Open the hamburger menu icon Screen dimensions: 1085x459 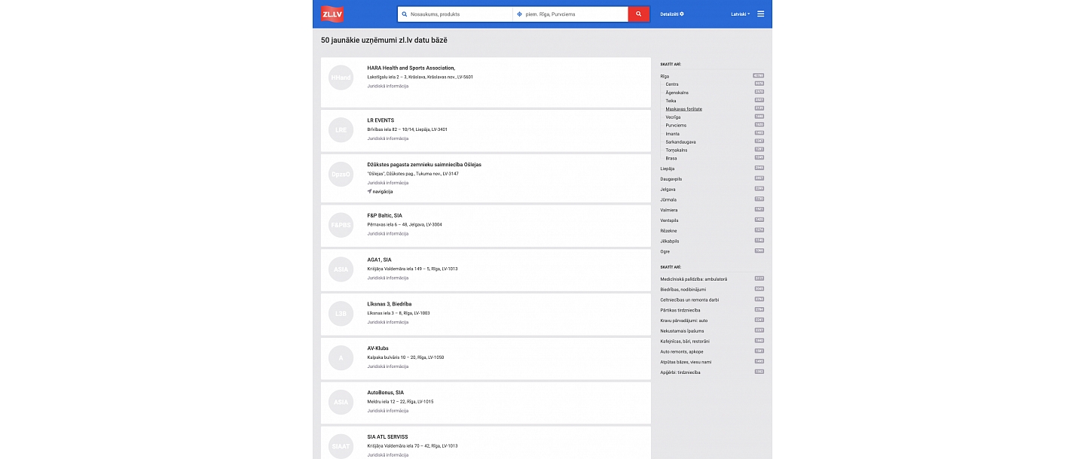(x=760, y=14)
